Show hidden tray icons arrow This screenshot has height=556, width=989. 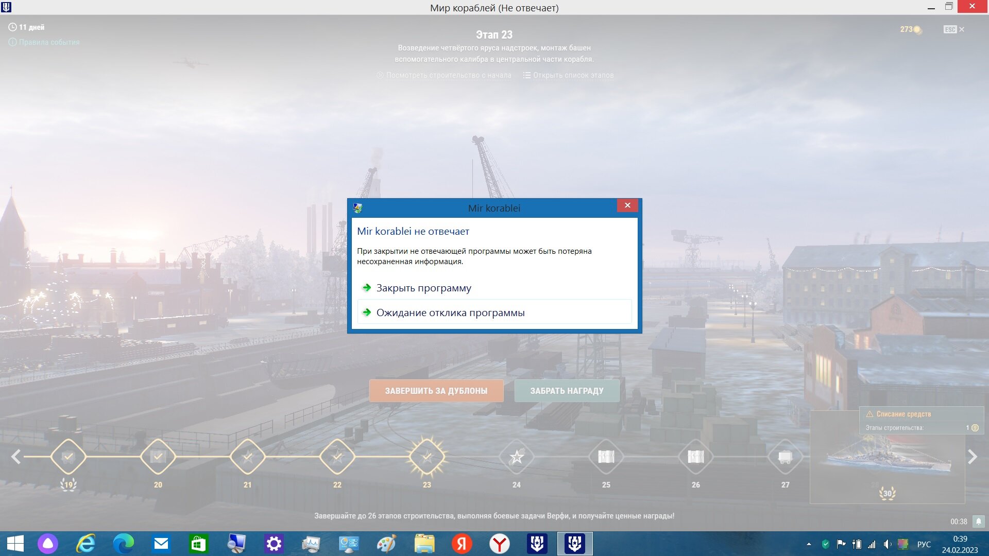click(x=809, y=544)
